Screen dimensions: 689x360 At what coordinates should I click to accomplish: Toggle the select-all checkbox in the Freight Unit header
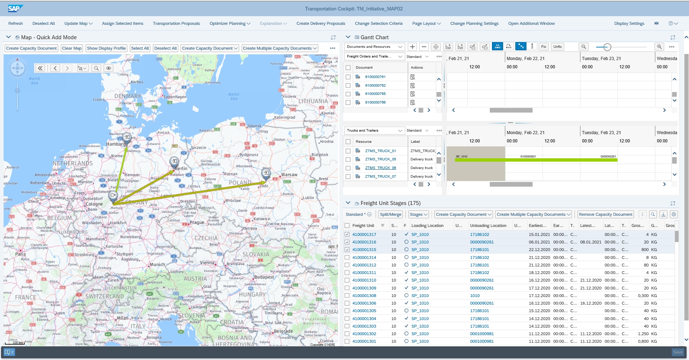347,225
